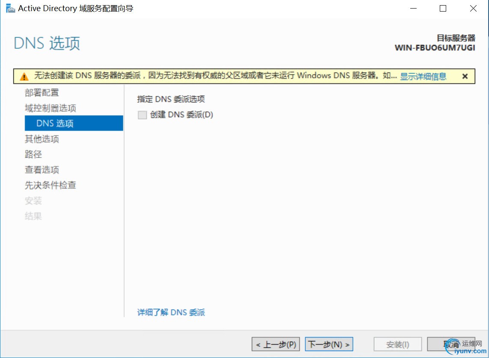
Task: Click the wizard app icon in title bar
Action: (x=10, y=9)
